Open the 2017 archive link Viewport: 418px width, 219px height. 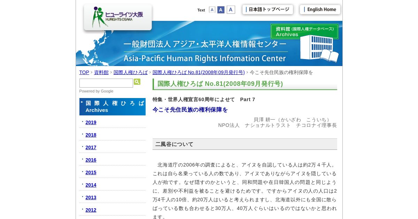coord(91,147)
